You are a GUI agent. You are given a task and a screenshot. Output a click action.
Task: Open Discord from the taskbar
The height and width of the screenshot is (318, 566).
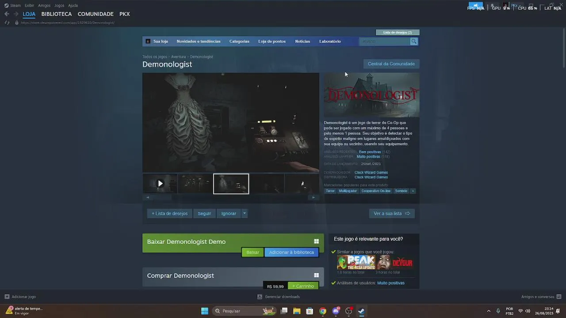pyautogui.click(x=336, y=311)
